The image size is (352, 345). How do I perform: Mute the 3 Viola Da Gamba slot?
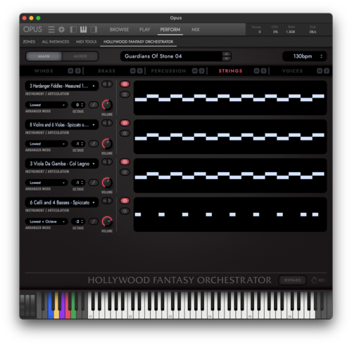[x=105, y=162]
